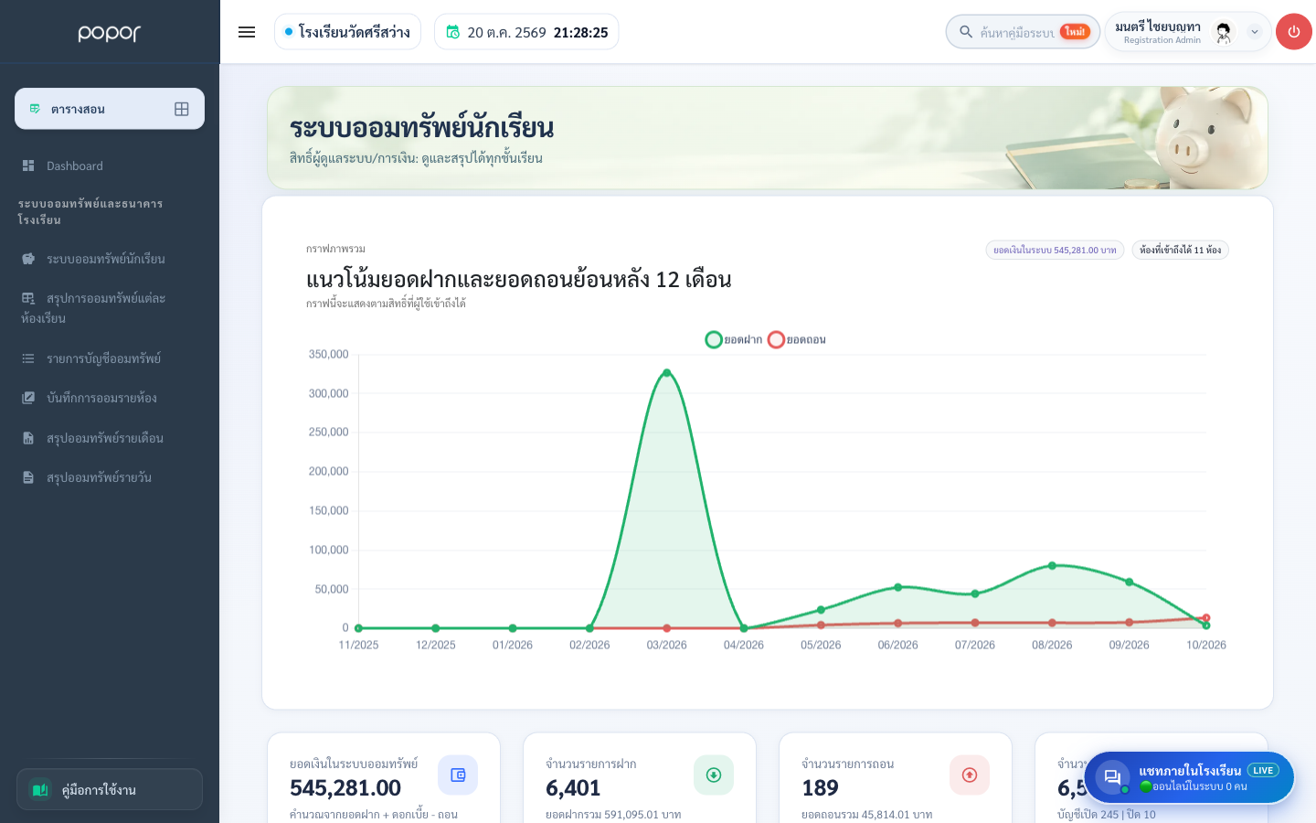Click the magnifier icon in the search box
This screenshot has height=823, width=1316.
point(965,32)
